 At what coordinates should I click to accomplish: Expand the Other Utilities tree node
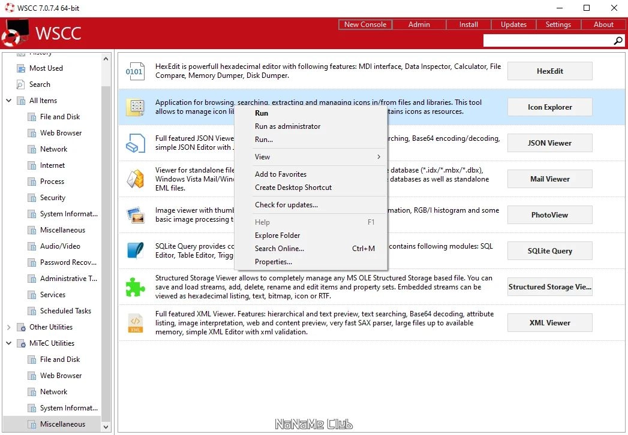(x=9, y=327)
